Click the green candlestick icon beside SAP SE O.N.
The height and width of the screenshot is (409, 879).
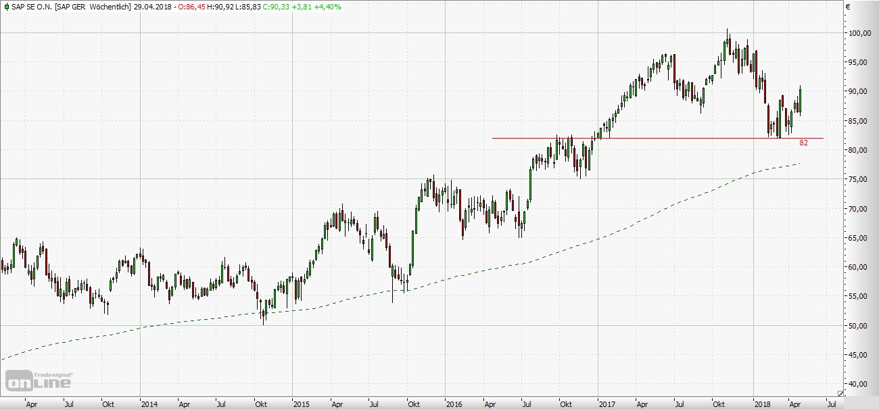coord(6,7)
